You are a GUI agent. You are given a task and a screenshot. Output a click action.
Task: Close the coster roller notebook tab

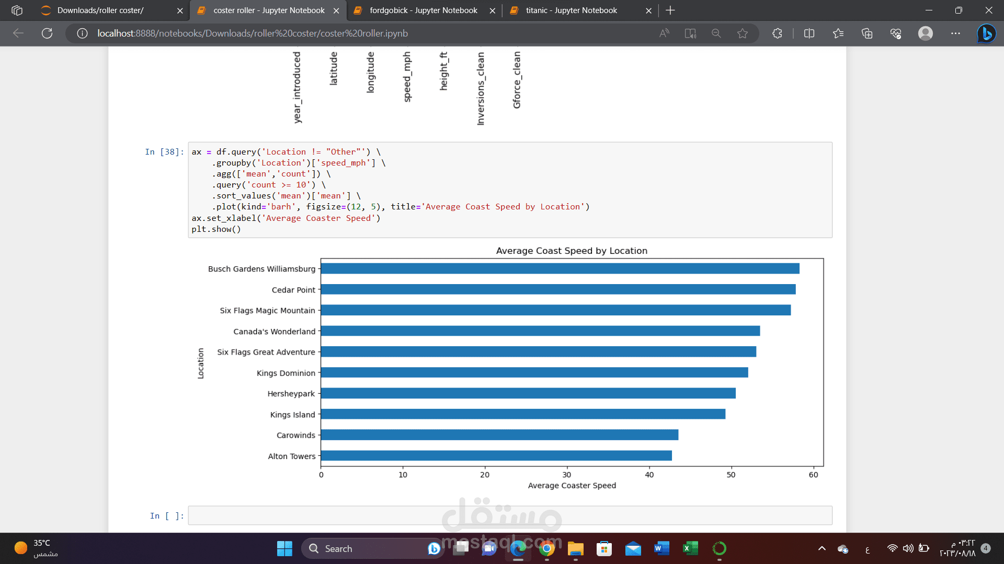coord(336,10)
